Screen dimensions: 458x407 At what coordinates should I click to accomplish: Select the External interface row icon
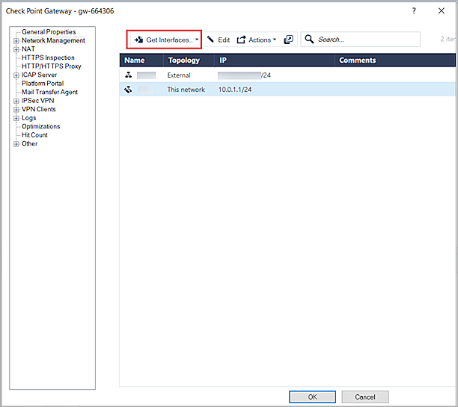point(129,75)
